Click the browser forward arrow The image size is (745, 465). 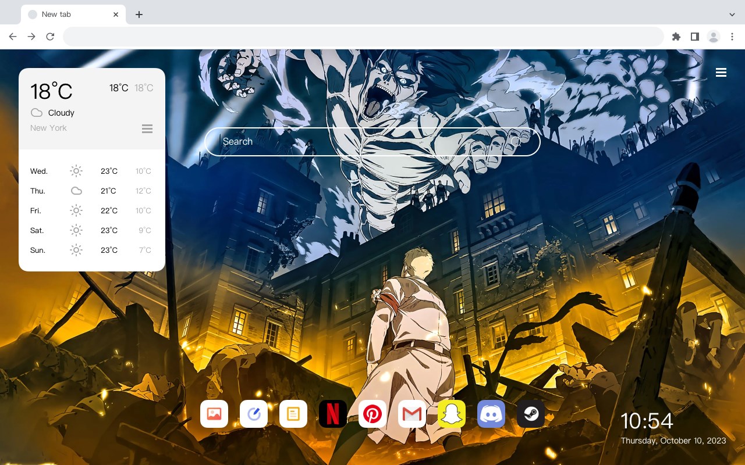[31, 37]
